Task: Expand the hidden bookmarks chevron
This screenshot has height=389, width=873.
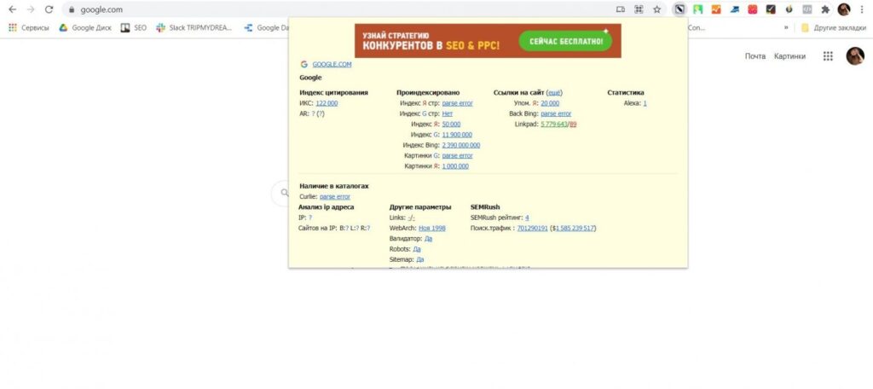Action: pyautogui.click(x=786, y=27)
